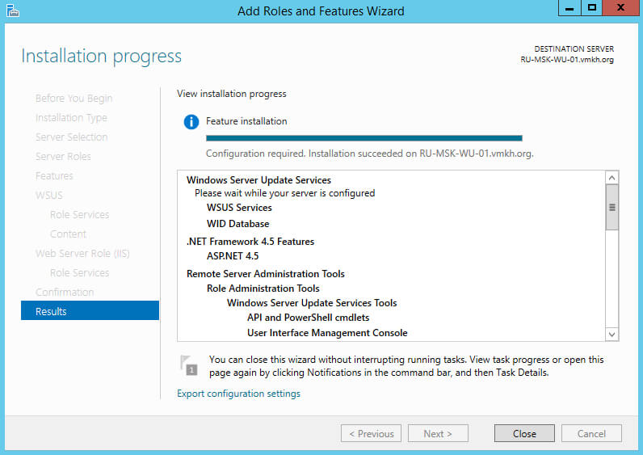Viewport: 643px width, 455px height.
Task: Click the Feature installation progress bar
Action: pyautogui.click(x=364, y=138)
